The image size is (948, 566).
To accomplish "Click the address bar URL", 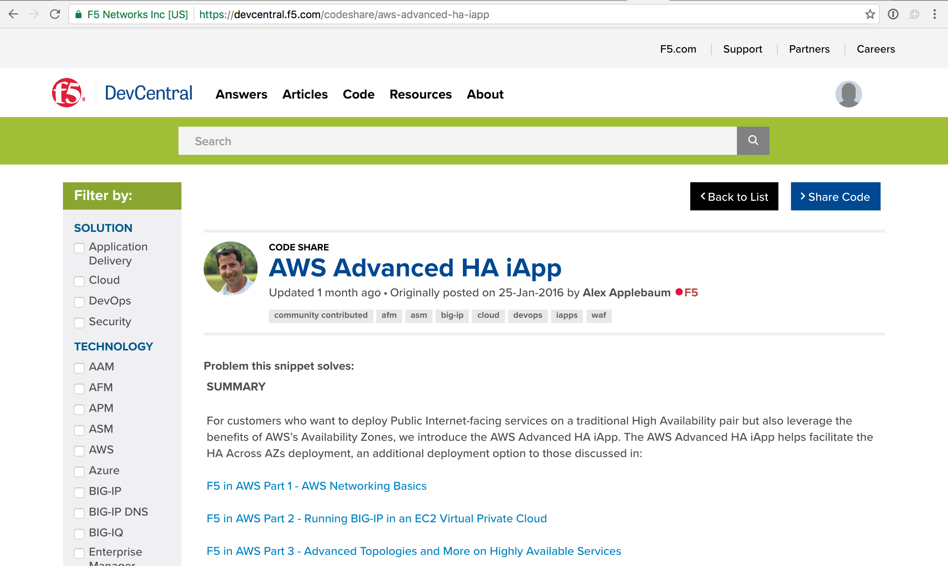I will tap(344, 14).
